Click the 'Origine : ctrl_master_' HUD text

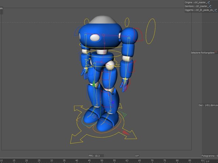[196, 2]
